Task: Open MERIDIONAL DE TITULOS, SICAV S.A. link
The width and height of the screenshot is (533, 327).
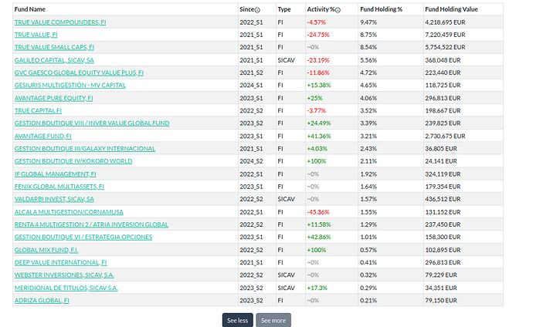Action: (x=66, y=288)
